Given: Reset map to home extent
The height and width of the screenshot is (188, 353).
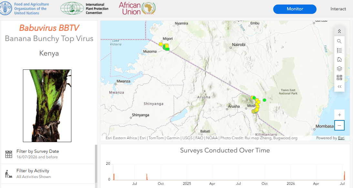Looking at the screenshot, I should coord(339,59).
